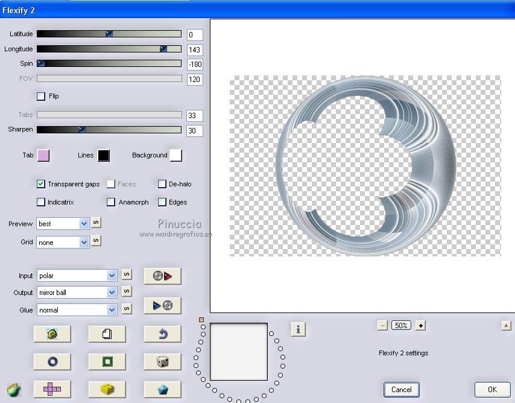The image size is (515, 403).
Task: Zoom in with the plus button
Action: click(x=421, y=326)
